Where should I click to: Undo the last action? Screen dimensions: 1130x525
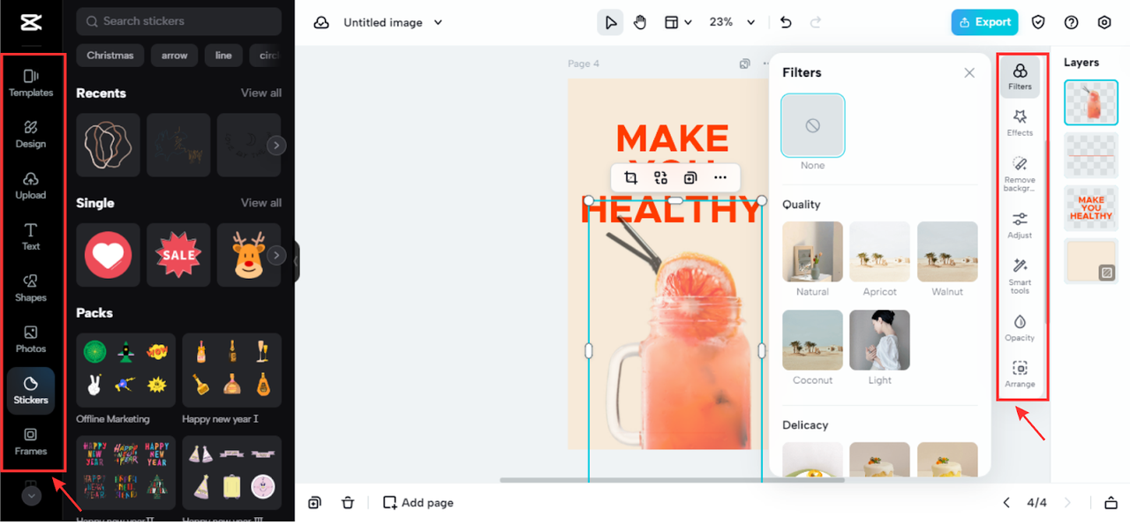pyautogui.click(x=786, y=22)
